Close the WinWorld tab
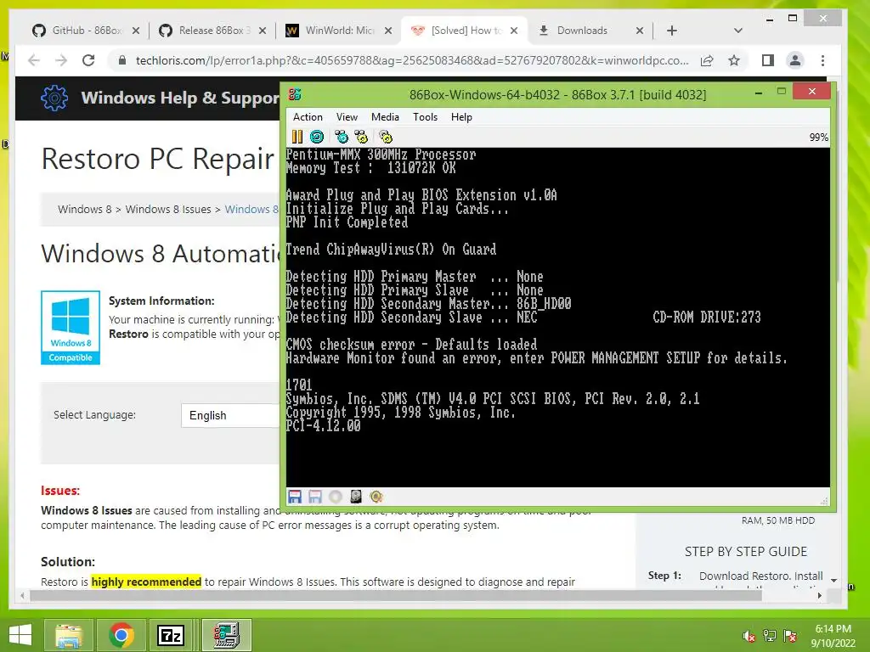 388,31
